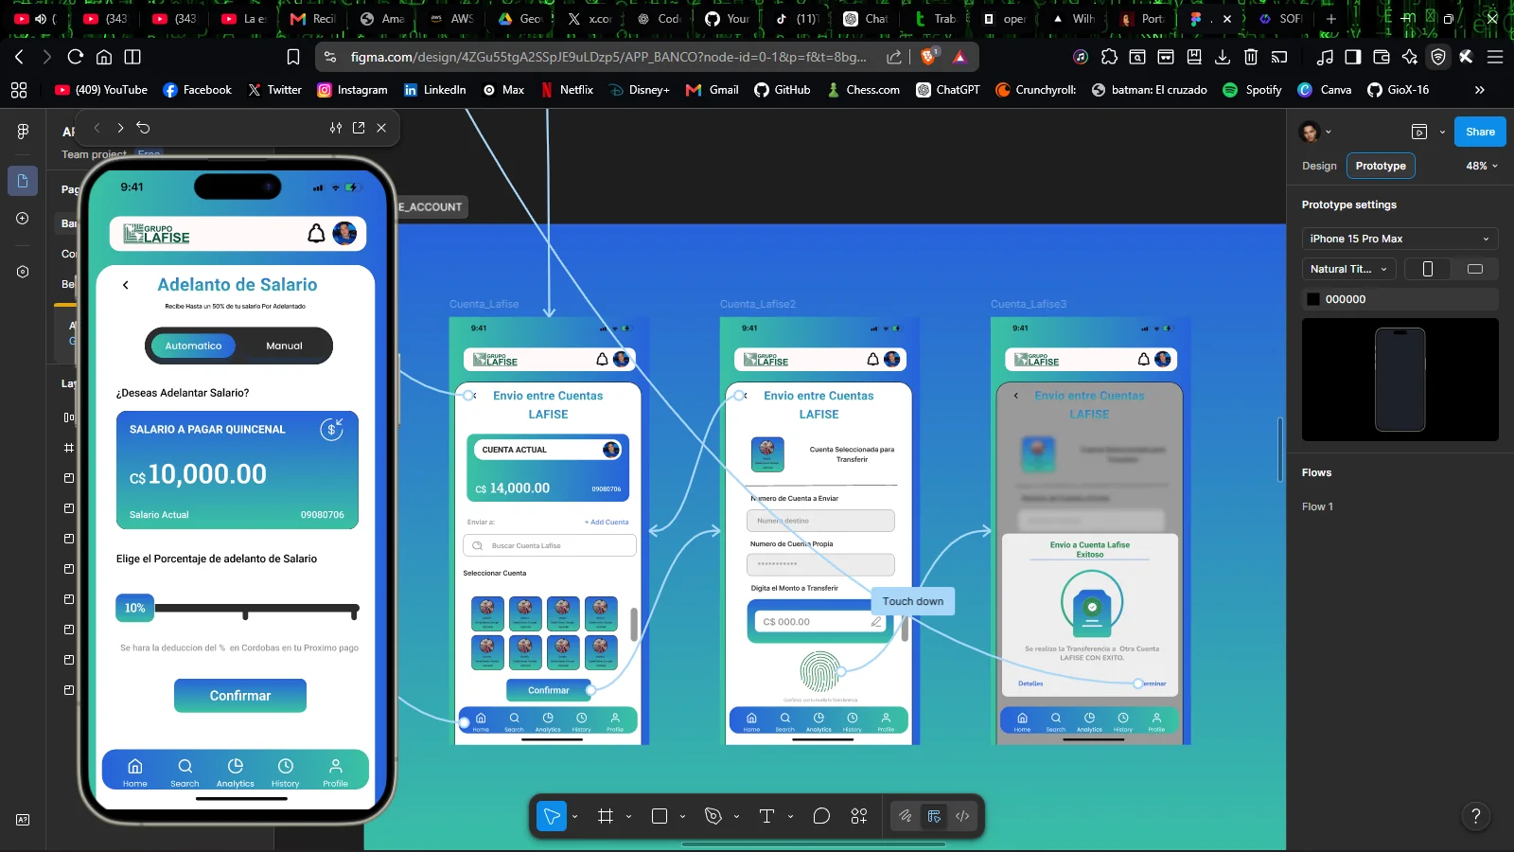Click the notification bell in phone preview
The width and height of the screenshot is (1514, 852).
pos(316,233)
